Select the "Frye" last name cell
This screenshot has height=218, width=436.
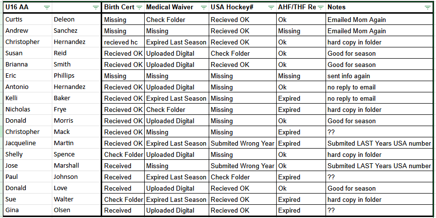point(76,109)
